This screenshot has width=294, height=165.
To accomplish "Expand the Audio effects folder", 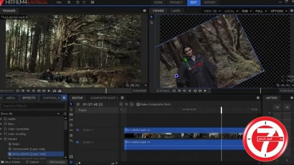I will (1, 119).
